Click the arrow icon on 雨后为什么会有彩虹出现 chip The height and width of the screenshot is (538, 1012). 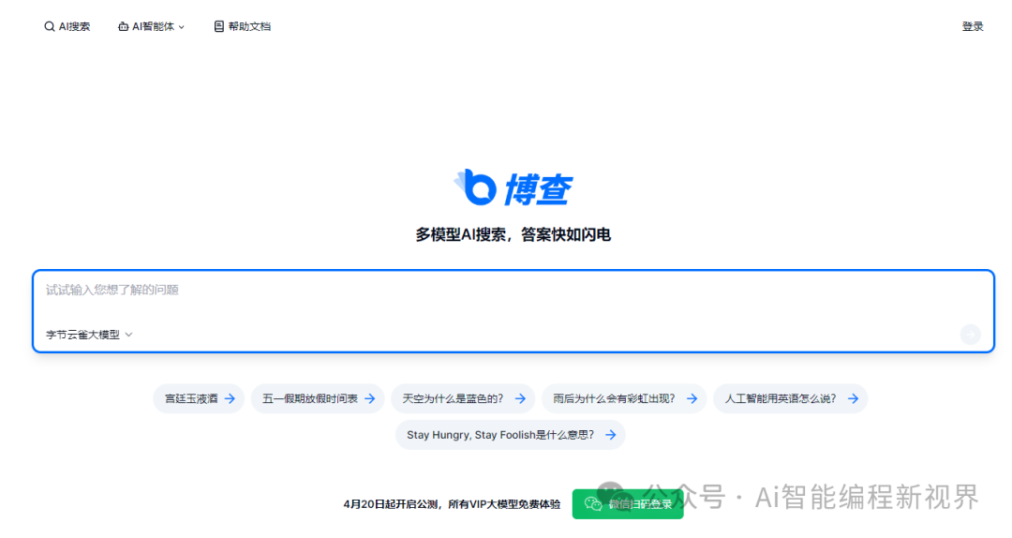pos(692,398)
